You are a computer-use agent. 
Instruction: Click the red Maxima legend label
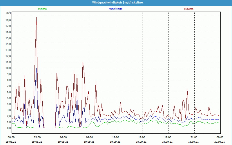pyautogui.click(x=189, y=9)
